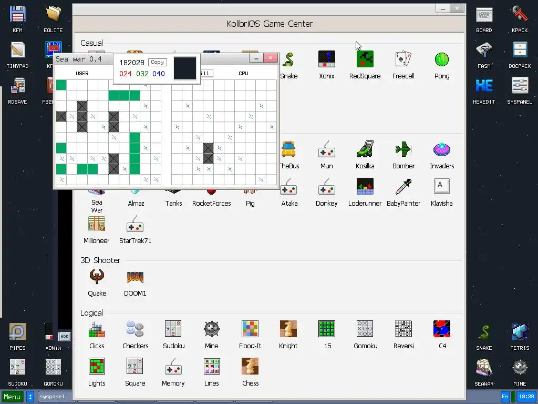Screen dimensions: 538x404
Task: Start the Bomber plane game
Action: 403,155
